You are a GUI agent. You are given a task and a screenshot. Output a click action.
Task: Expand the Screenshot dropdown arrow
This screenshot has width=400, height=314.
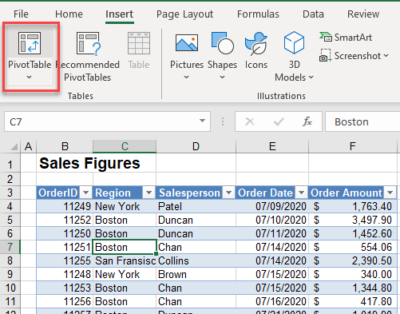point(386,56)
